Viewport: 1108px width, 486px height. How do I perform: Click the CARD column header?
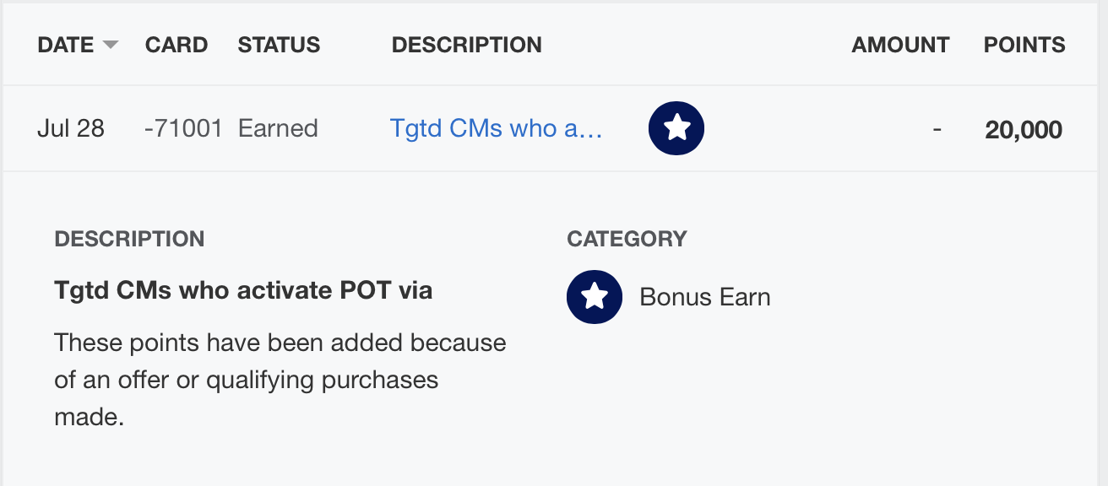click(177, 45)
